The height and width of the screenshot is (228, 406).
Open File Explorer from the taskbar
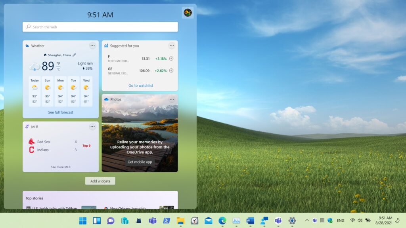pyautogui.click(x=180, y=220)
